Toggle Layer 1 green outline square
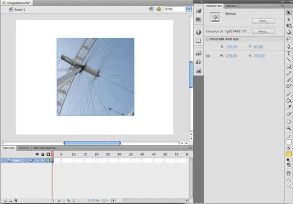 48,160
